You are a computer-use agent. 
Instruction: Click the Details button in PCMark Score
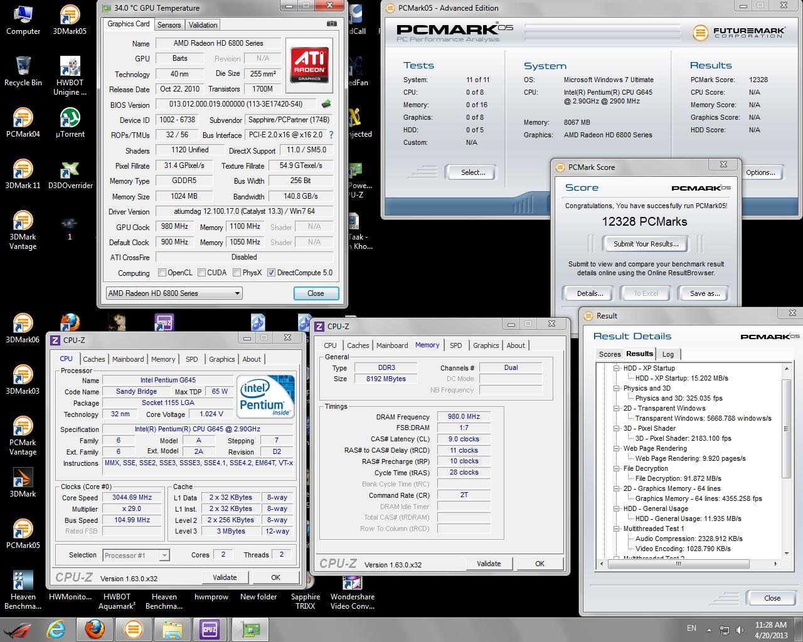click(590, 293)
